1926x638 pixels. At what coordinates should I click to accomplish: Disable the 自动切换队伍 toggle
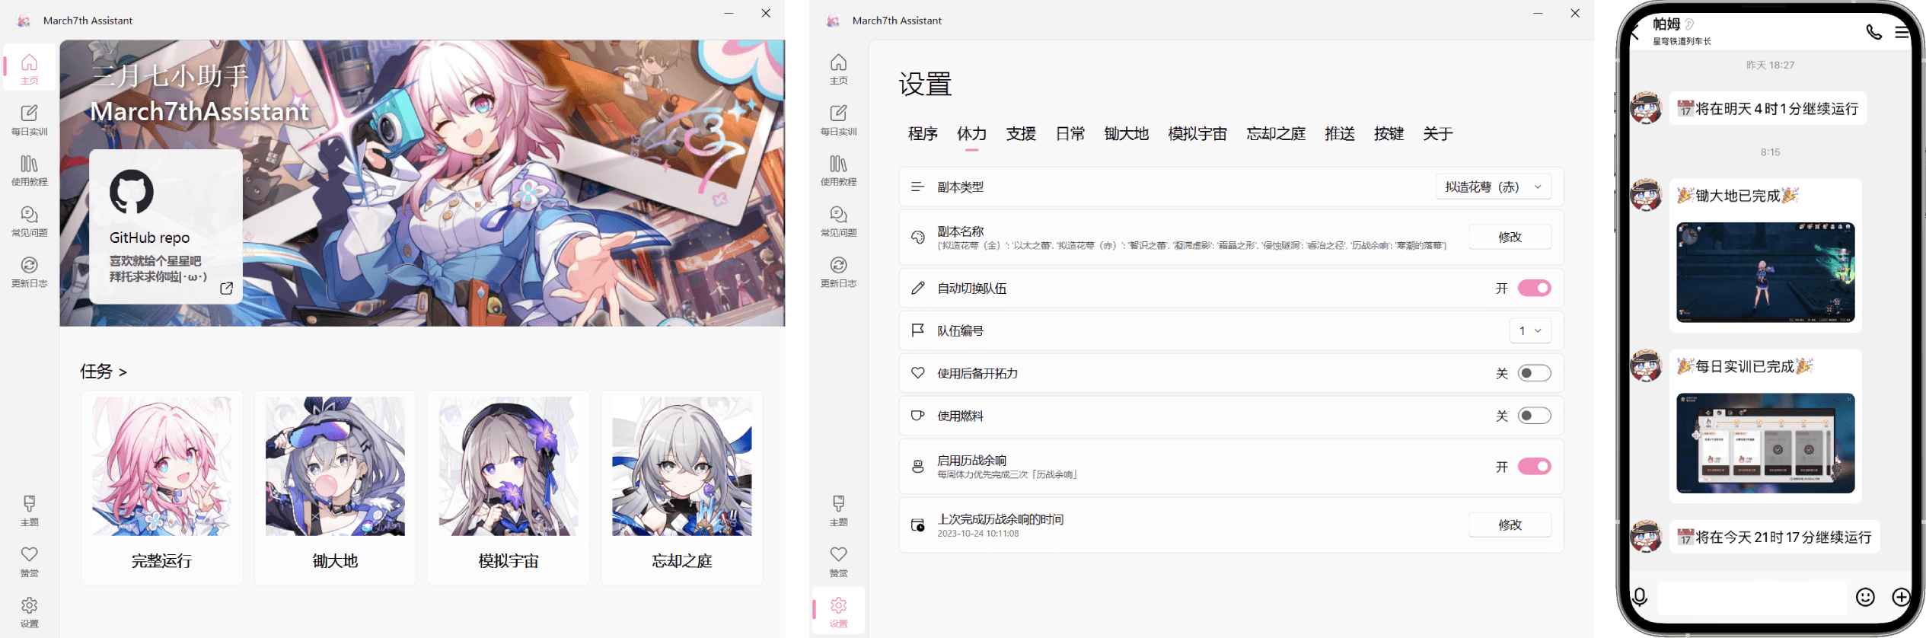pos(1533,289)
